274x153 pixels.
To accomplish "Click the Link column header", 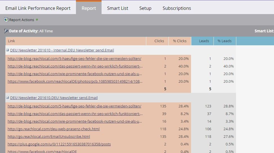I will [12, 41].
